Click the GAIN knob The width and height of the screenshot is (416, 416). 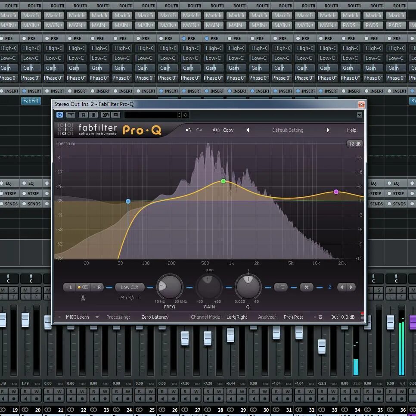[209, 287]
